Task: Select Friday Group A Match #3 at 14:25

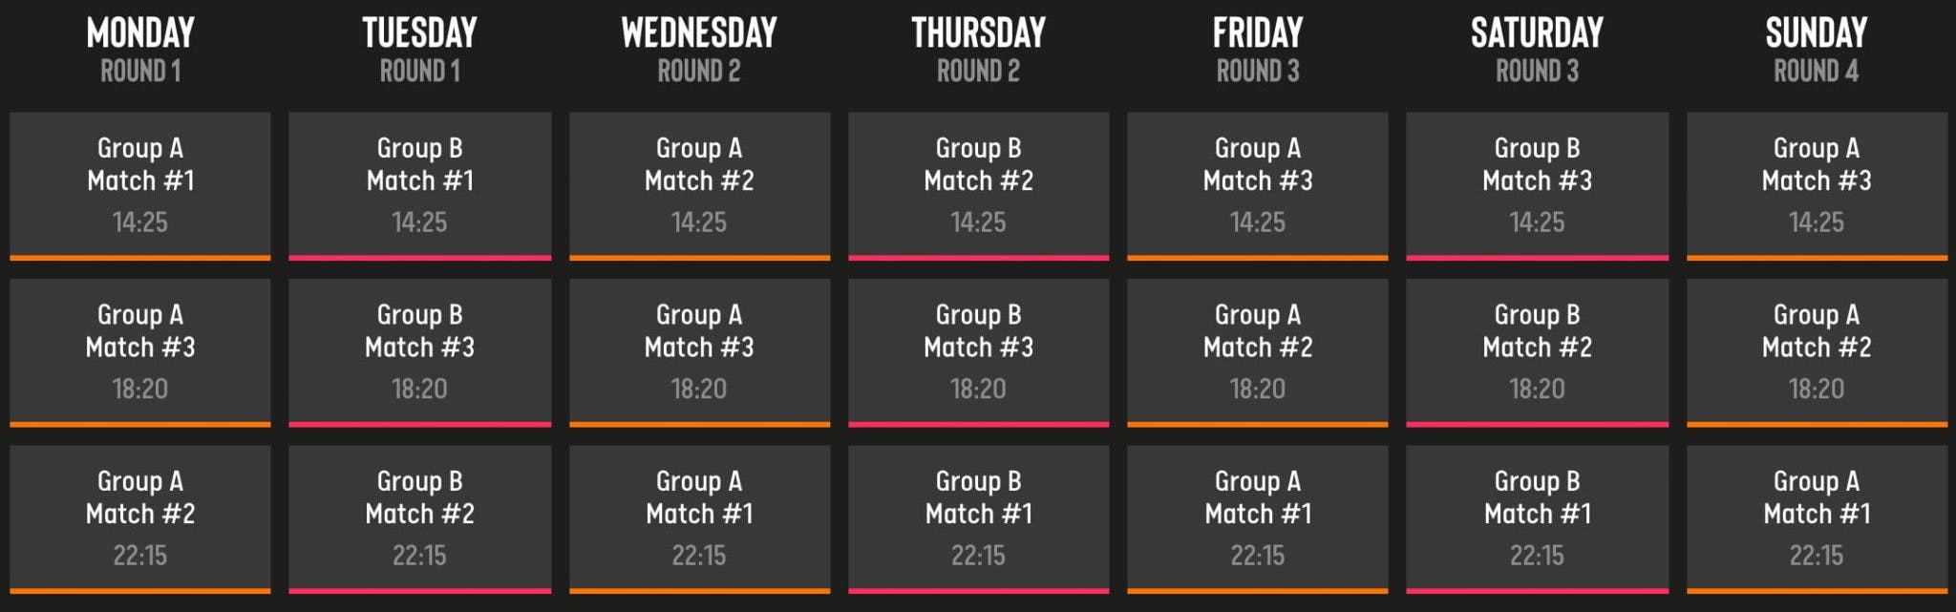Action: point(1258,186)
